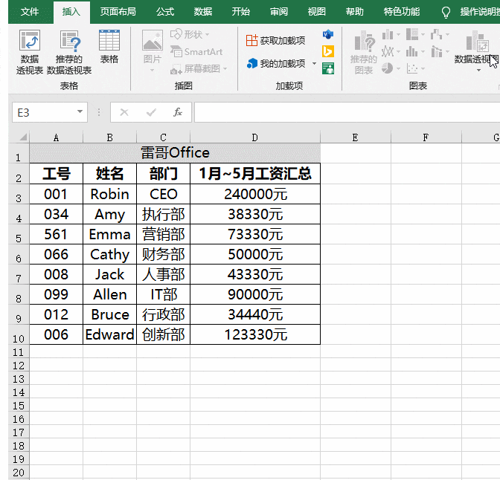Open 我的加载项 my add-ins
This screenshot has width=500, height=480.
275,64
